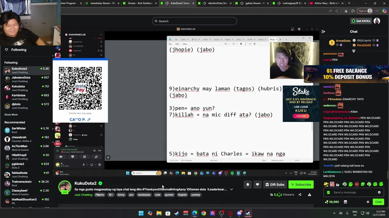The image size is (389, 218).
Task: Open the emote picker smiley icon
Action: (x=379, y=192)
